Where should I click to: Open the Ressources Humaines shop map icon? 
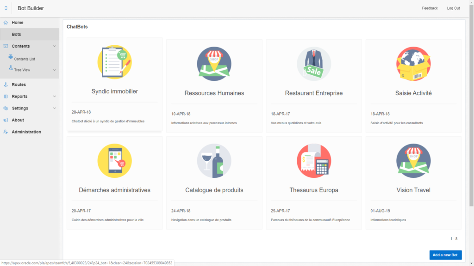pyautogui.click(x=214, y=64)
